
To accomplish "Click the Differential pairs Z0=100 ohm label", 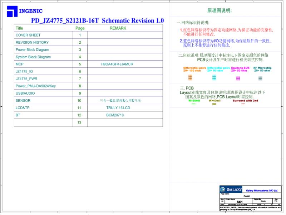I will point(194,69).
